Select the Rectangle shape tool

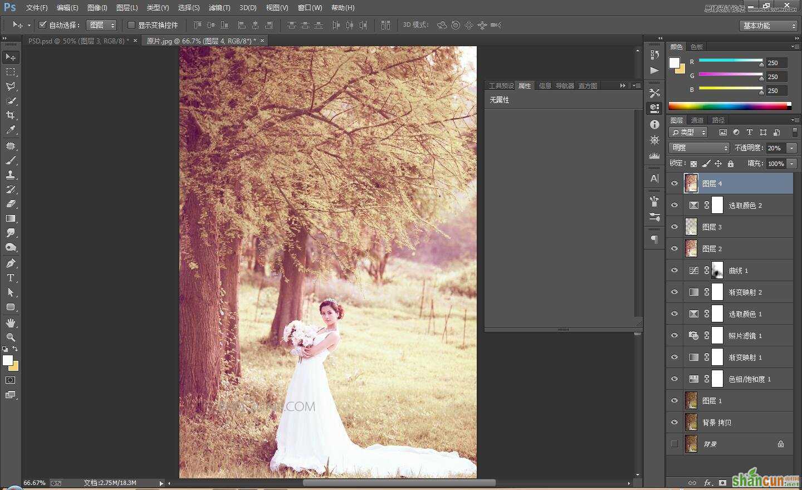tap(11, 307)
